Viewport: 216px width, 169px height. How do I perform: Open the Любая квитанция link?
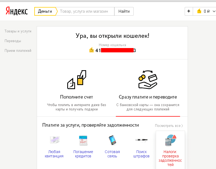(x=54, y=154)
